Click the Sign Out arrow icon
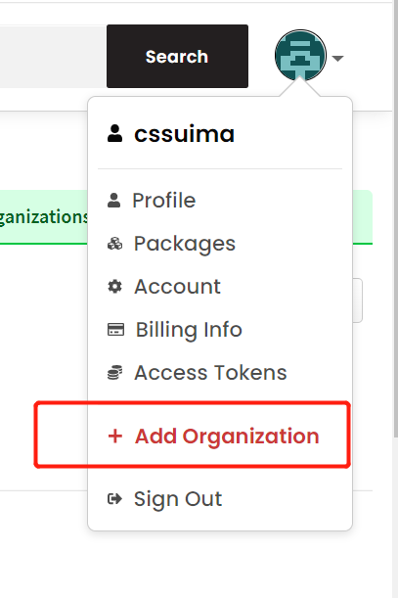This screenshot has width=398, height=598. click(114, 499)
